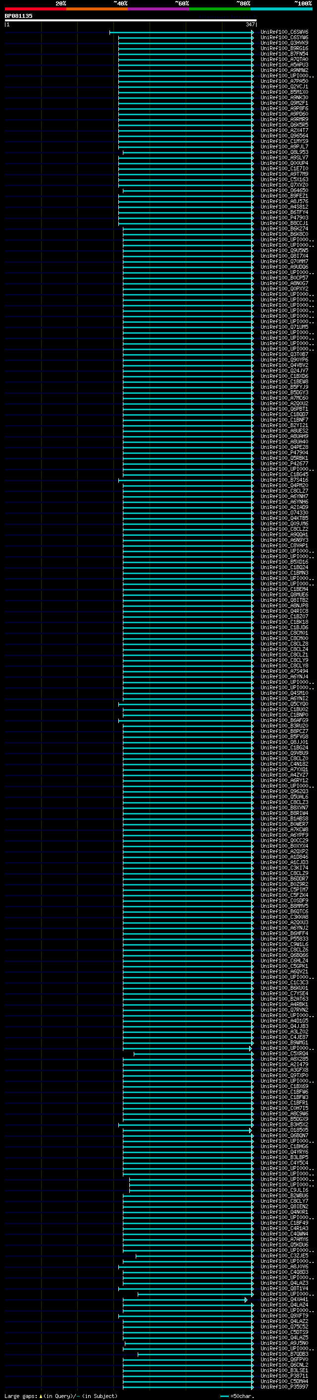Click the =50char. scale legend
Image resolution: width=317 pixels, height=1400 pixels.
tap(237, 1396)
